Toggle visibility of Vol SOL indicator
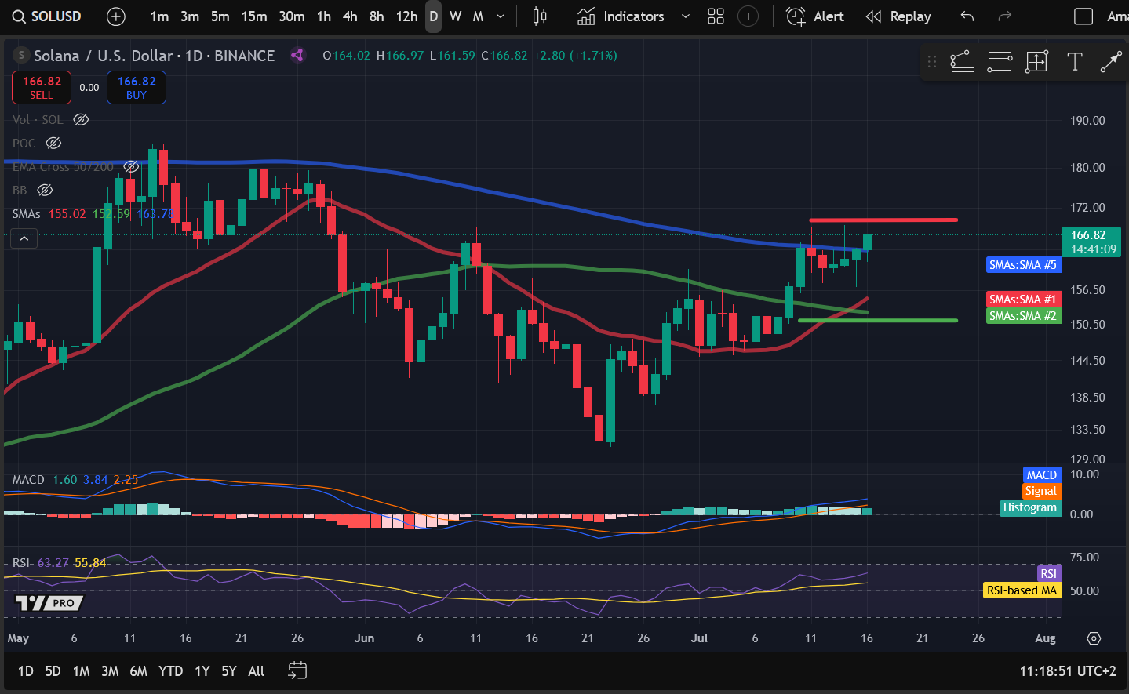The height and width of the screenshot is (694, 1129). (81, 119)
